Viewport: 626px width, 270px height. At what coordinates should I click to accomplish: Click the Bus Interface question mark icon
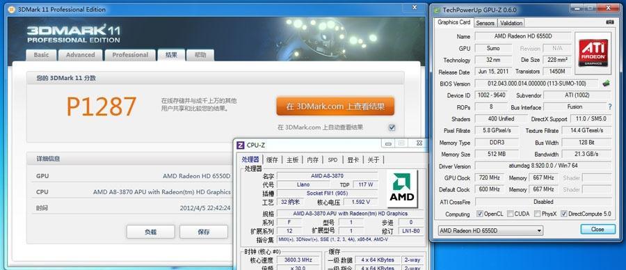pyautogui.click(x=609, y=106)
